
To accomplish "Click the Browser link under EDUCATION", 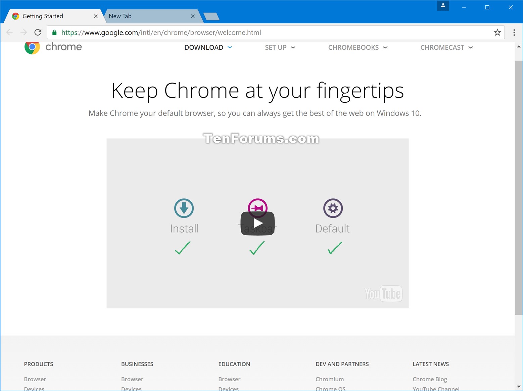I will pos(229,379).
